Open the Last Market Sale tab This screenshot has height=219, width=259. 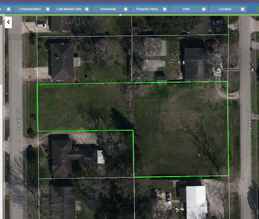(68, 9)
